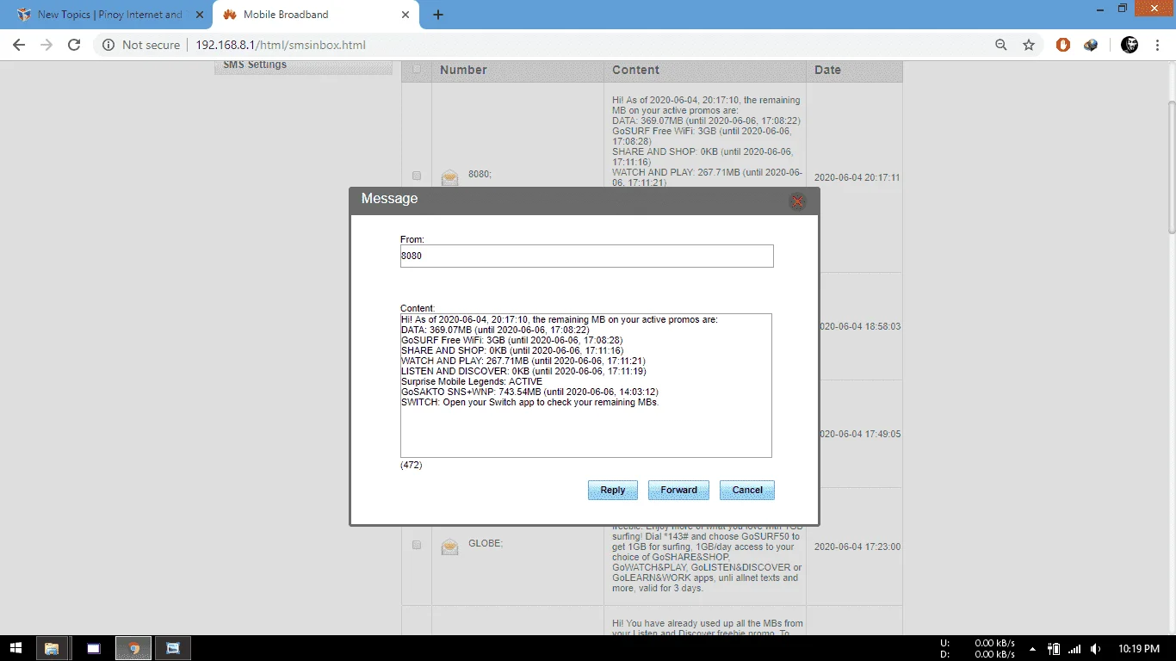Close the Message dialog with the X icon
1176x661 pixels.
pyautogui.click(x=797, y=201)
